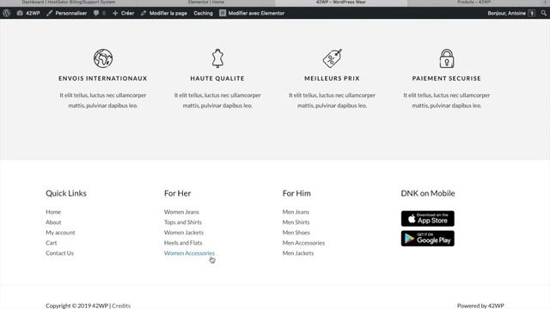Click the PAIEMENT SECURISE heading
This screenshot has height=309, width=550.
click(447, 78)
